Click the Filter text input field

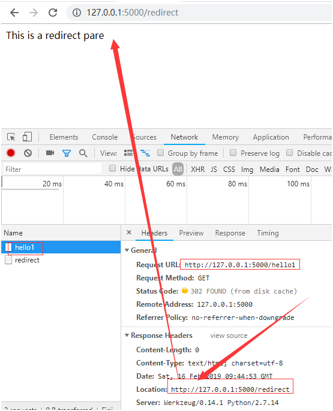click(x=52, y=170)
